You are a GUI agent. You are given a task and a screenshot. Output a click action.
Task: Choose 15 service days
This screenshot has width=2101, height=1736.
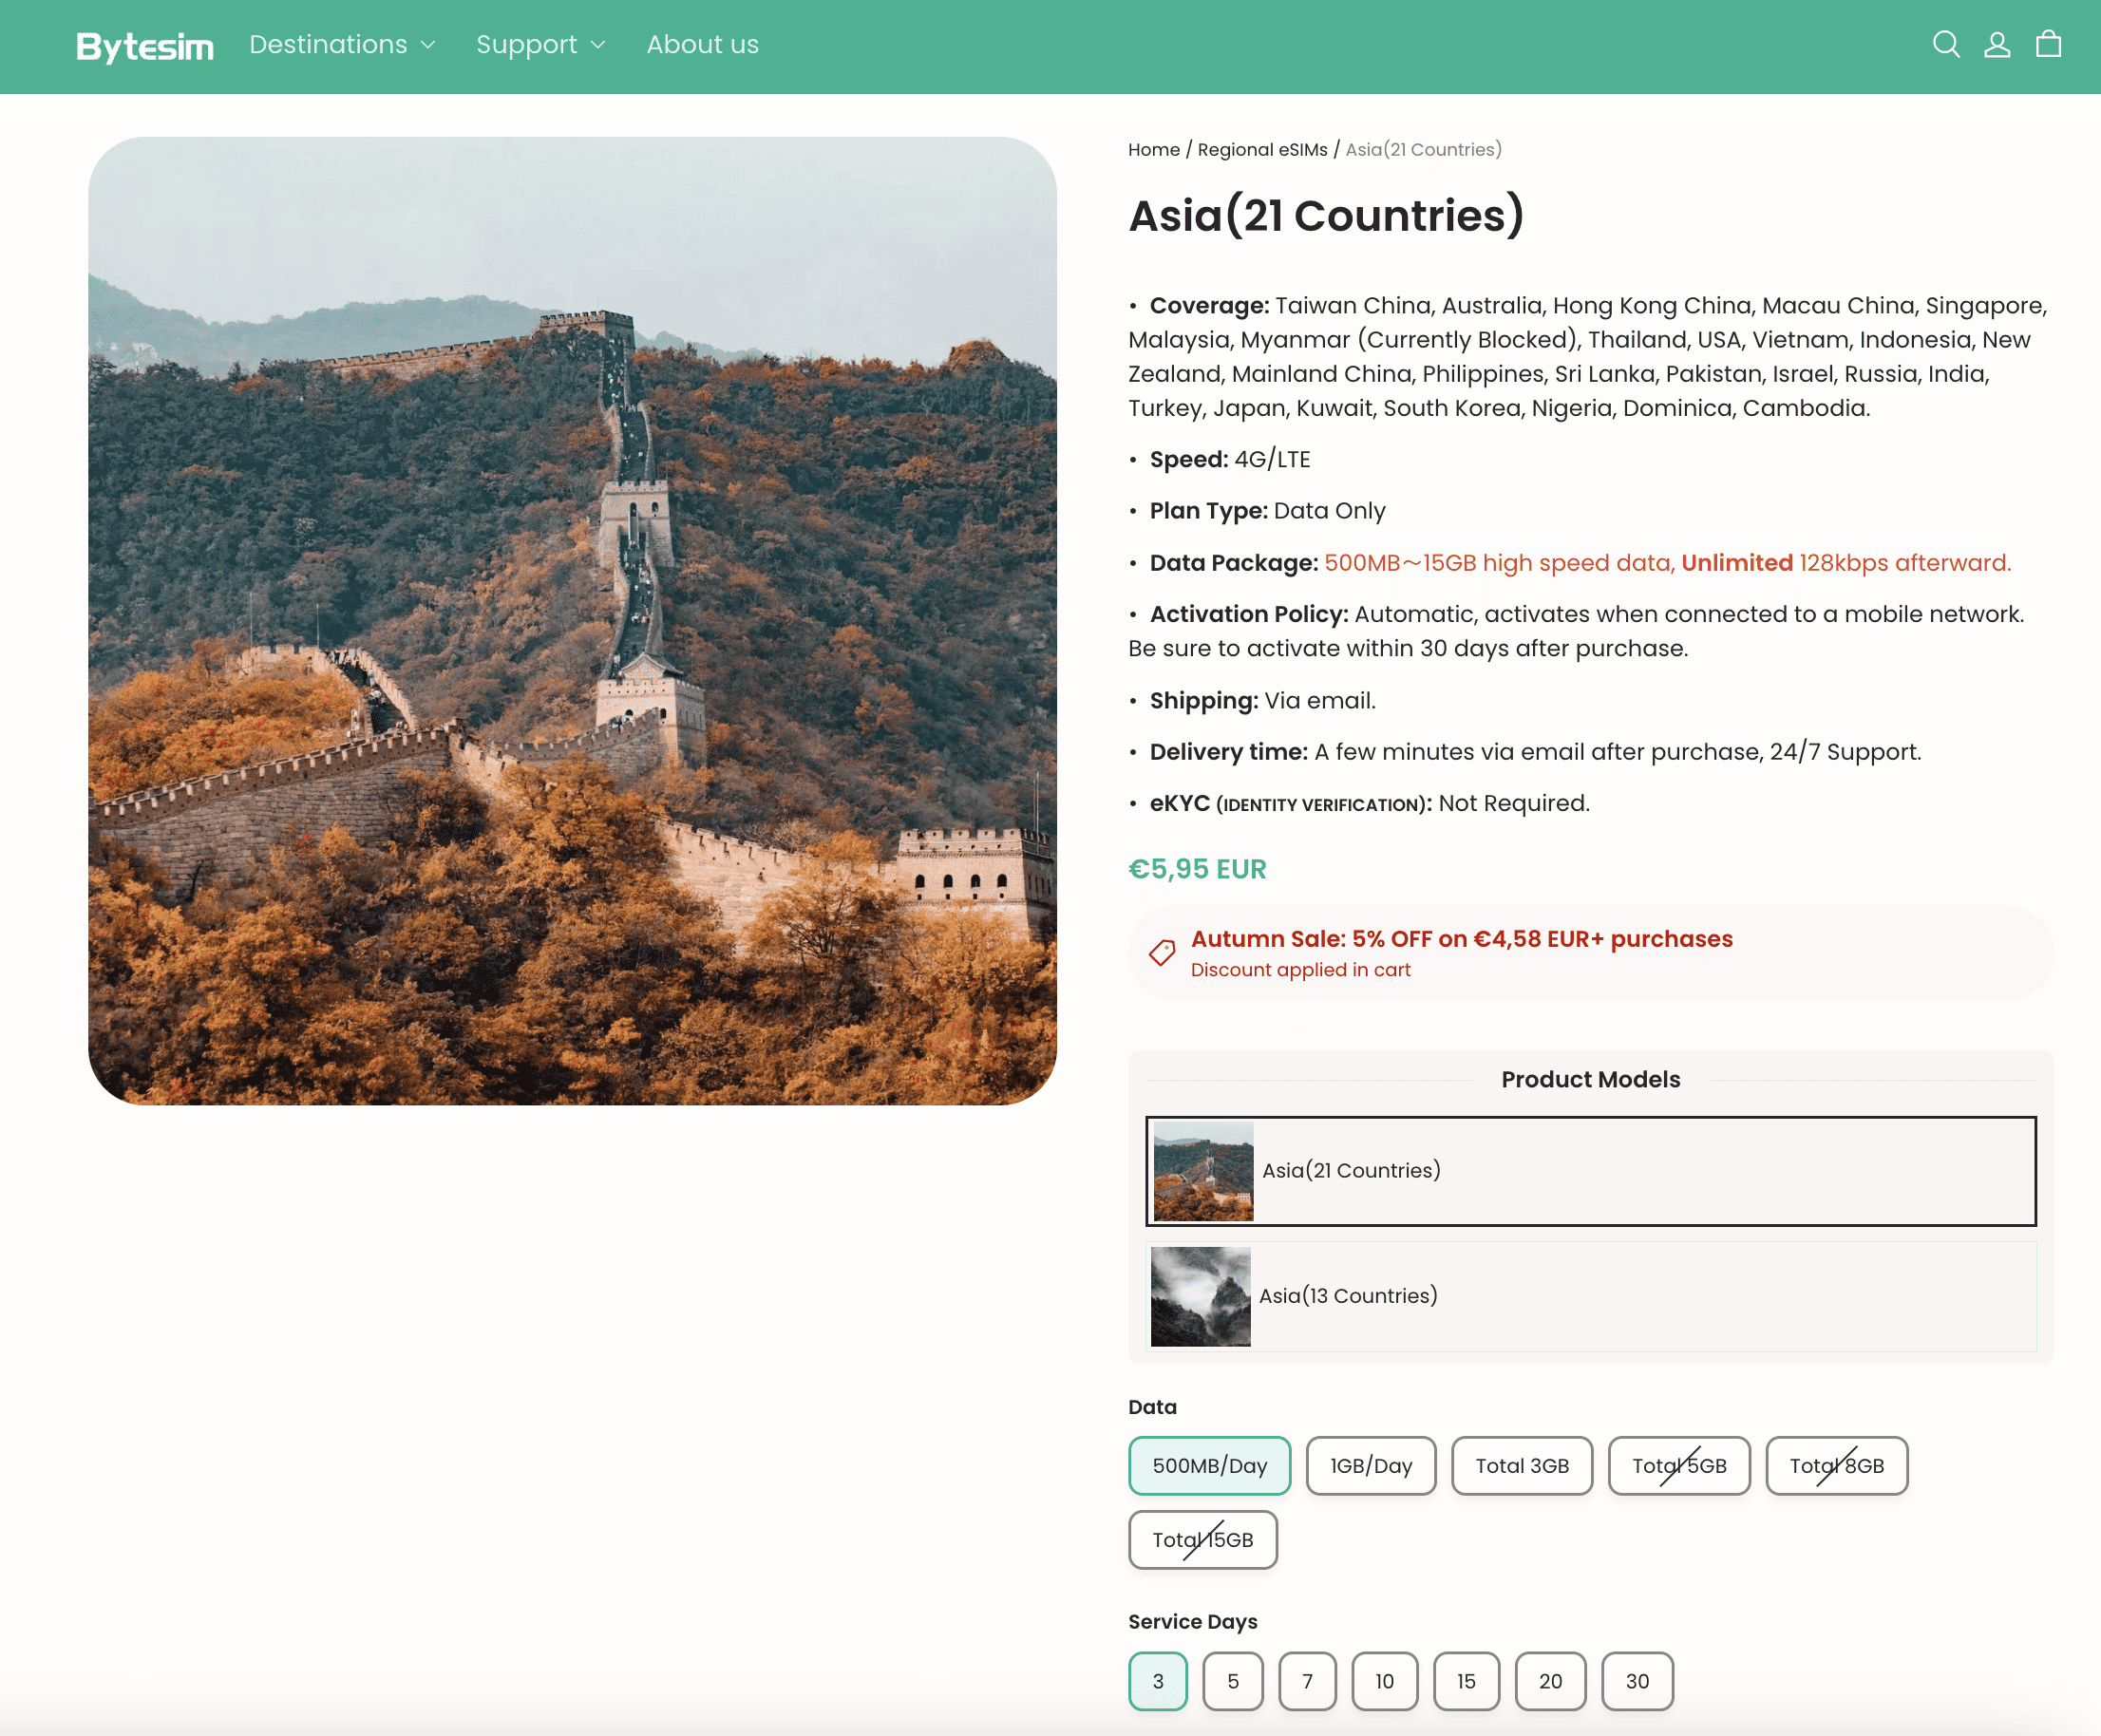pos(1465,1681)
